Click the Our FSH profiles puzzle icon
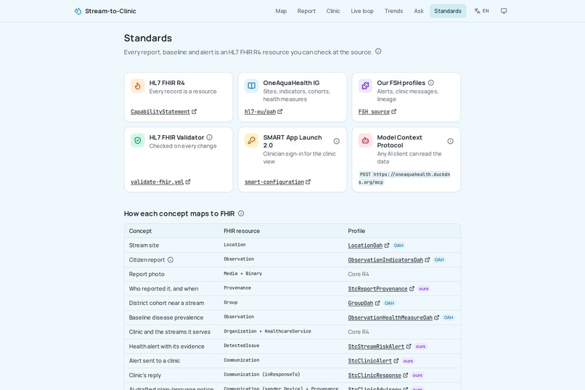The image size is (585, 390). click(365, 86)
